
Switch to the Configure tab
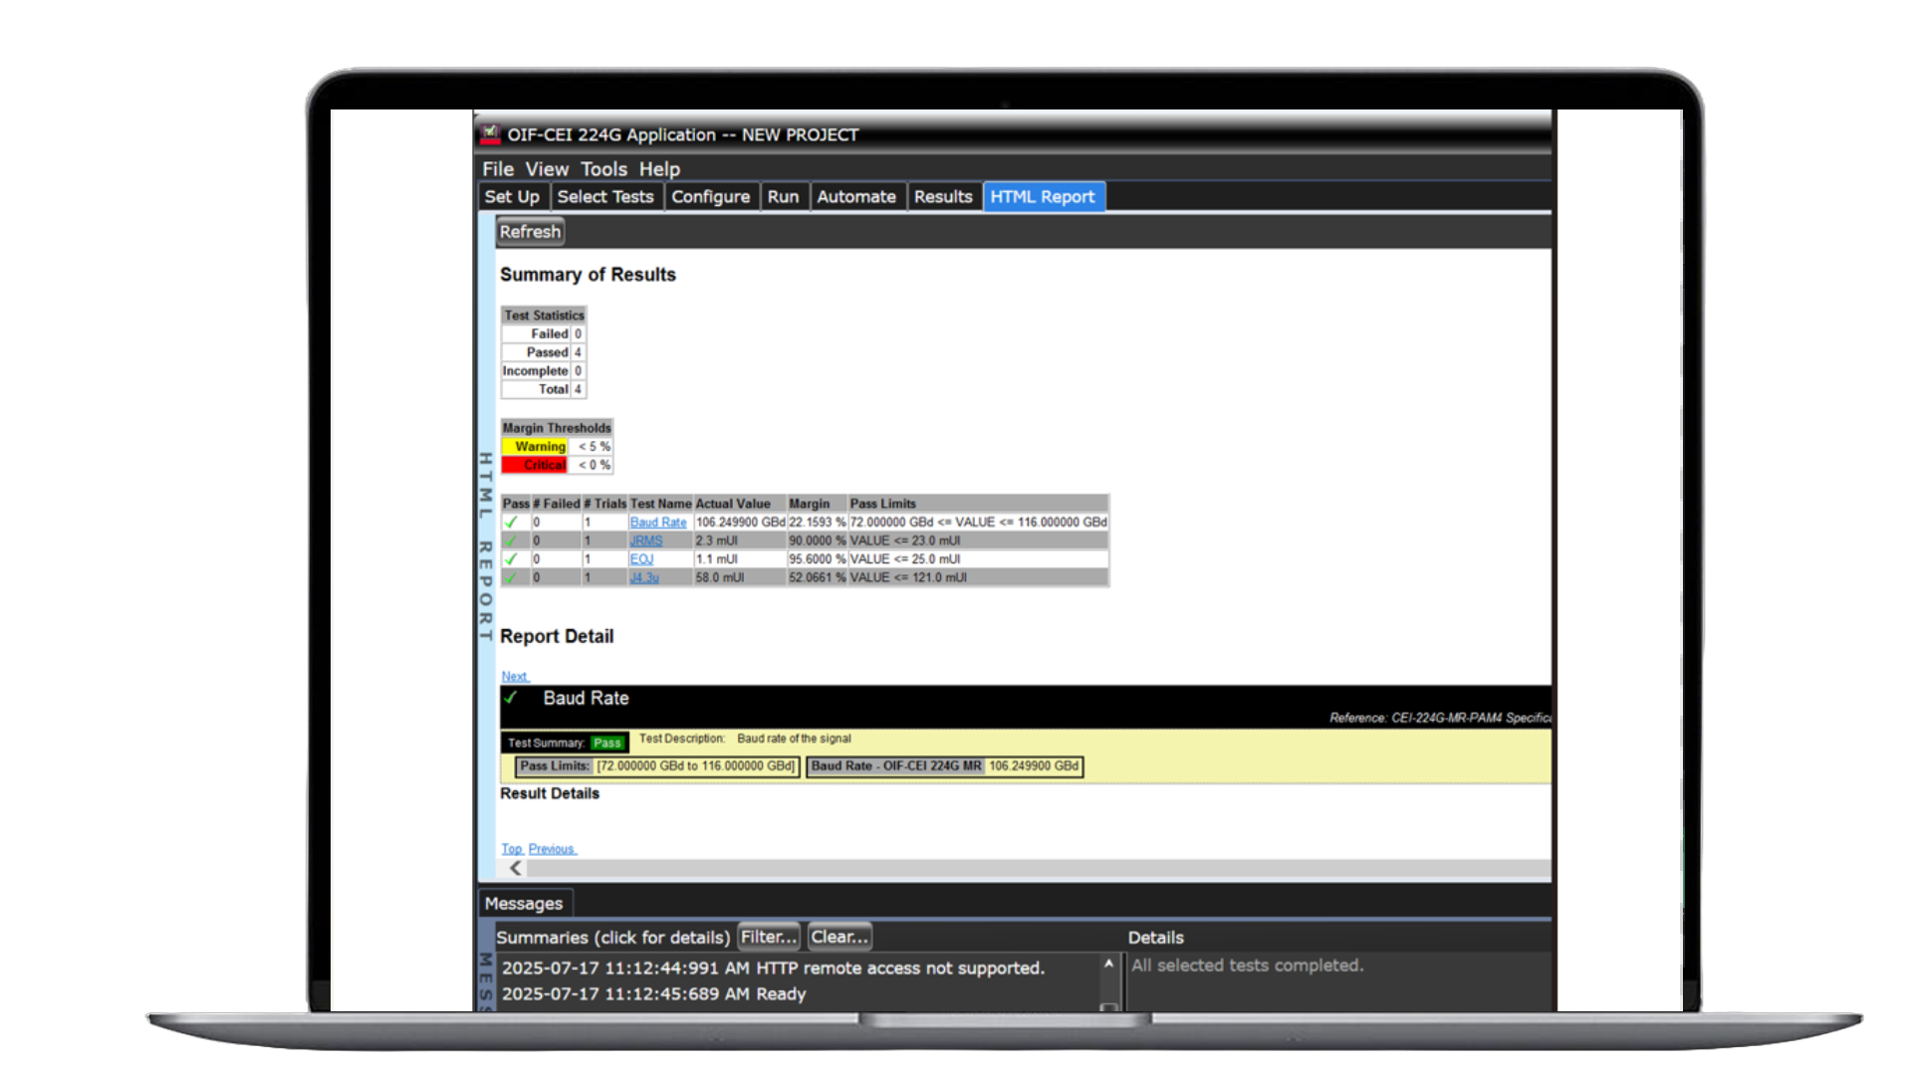click(710, 197)
